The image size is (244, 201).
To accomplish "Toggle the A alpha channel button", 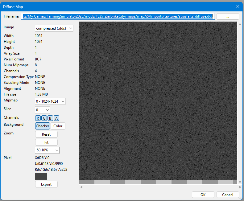I will point(56,118).
